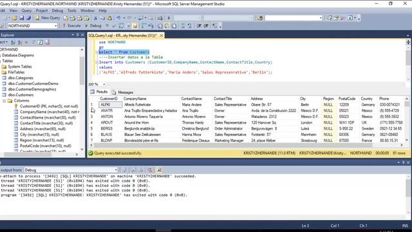Click Object Explorer disconnect icon
Screen dimensions: 412x232
pos(20,43)
